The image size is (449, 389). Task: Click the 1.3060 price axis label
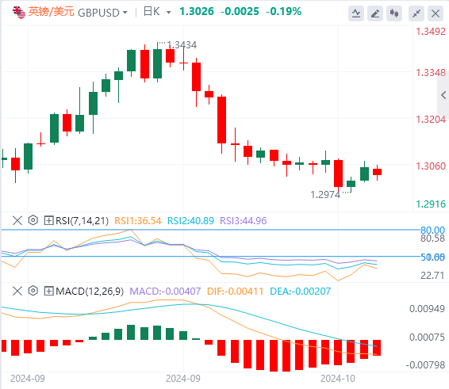[x=431, y=166]
